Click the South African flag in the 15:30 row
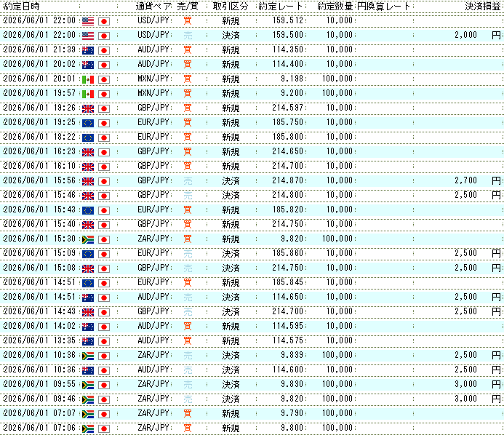Screen dimensions: 504x435 point(88,239)
